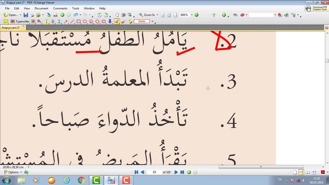Go to the previous page

(x=142, y=172)
